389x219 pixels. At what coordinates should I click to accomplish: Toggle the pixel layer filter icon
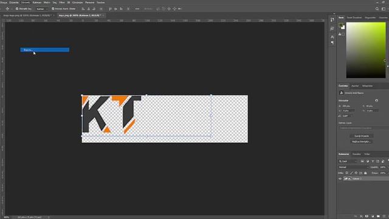click(x=362, y=161)
